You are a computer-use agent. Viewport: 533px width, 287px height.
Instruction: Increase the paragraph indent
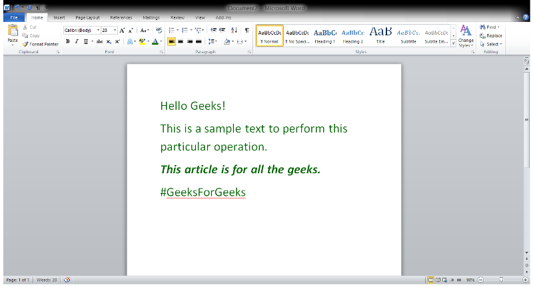tap(222, 30)
